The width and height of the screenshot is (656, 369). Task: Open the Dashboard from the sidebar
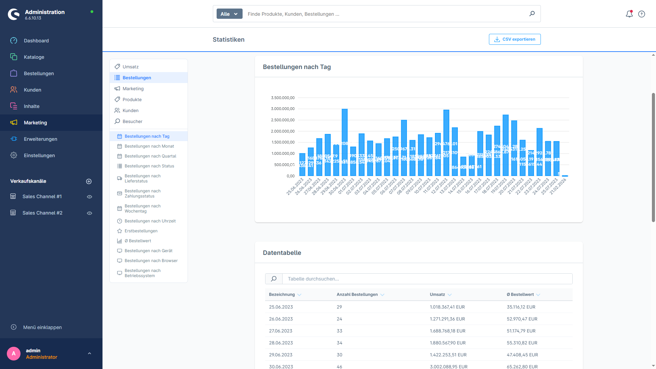click(x=36, y=40)
